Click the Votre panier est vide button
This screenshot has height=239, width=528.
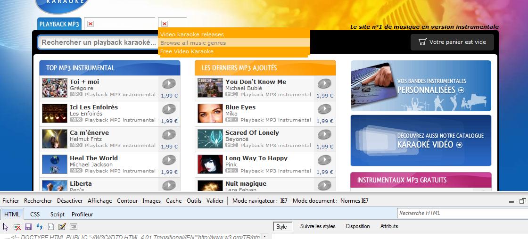[x=452, y=42]
